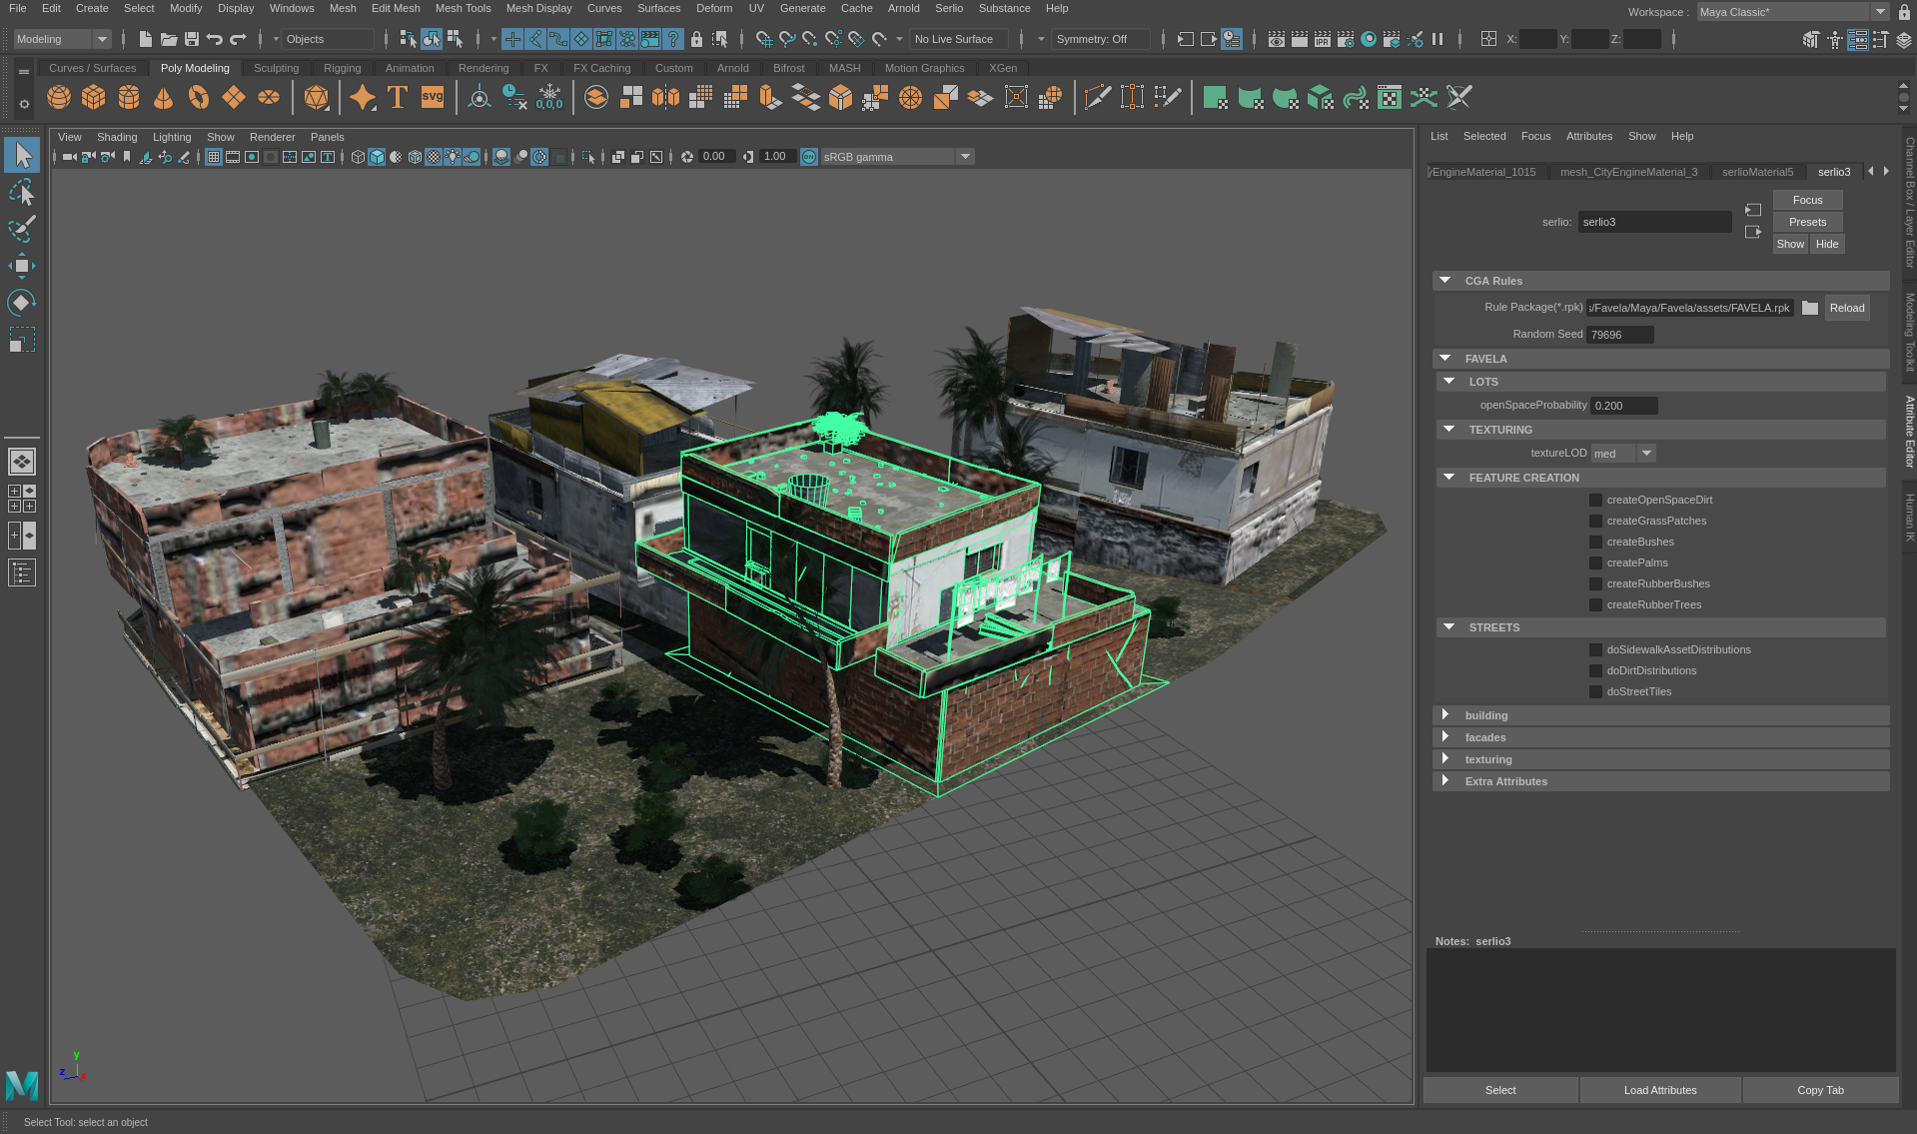
Task: Click the Mirror polygon shelf icon
Action: click(665, 97)
